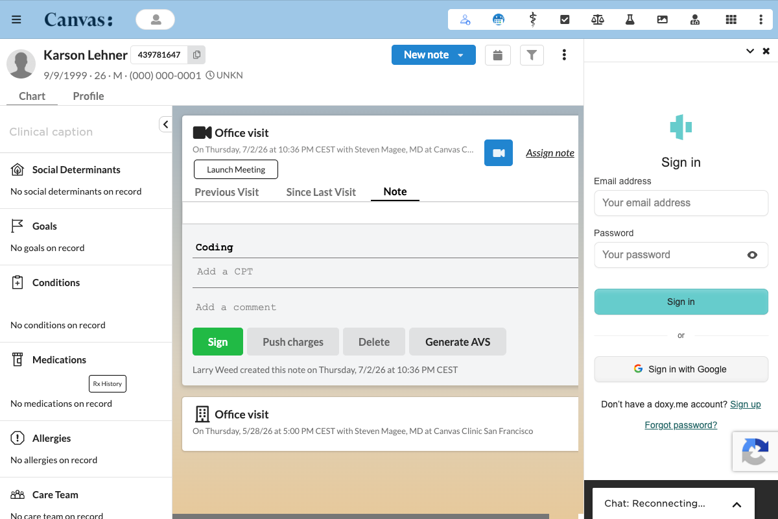Open the Sign up link
The height and width of the screenshot is (519, 778).
click(746, 404)
